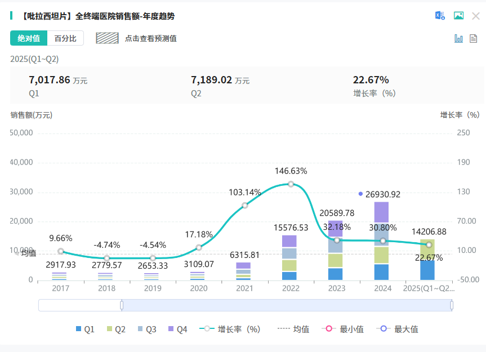This screenshot has width=486, height=352.
Task: Switch to bar chart view
Action: point(458,38)
